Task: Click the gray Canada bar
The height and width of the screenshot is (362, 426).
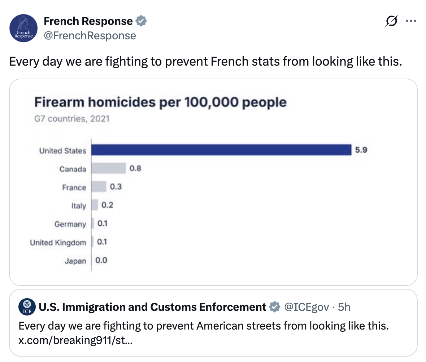Action: pos(109,168)
